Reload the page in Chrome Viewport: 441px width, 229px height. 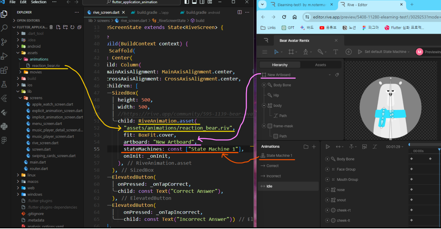(x=284, y=17)
